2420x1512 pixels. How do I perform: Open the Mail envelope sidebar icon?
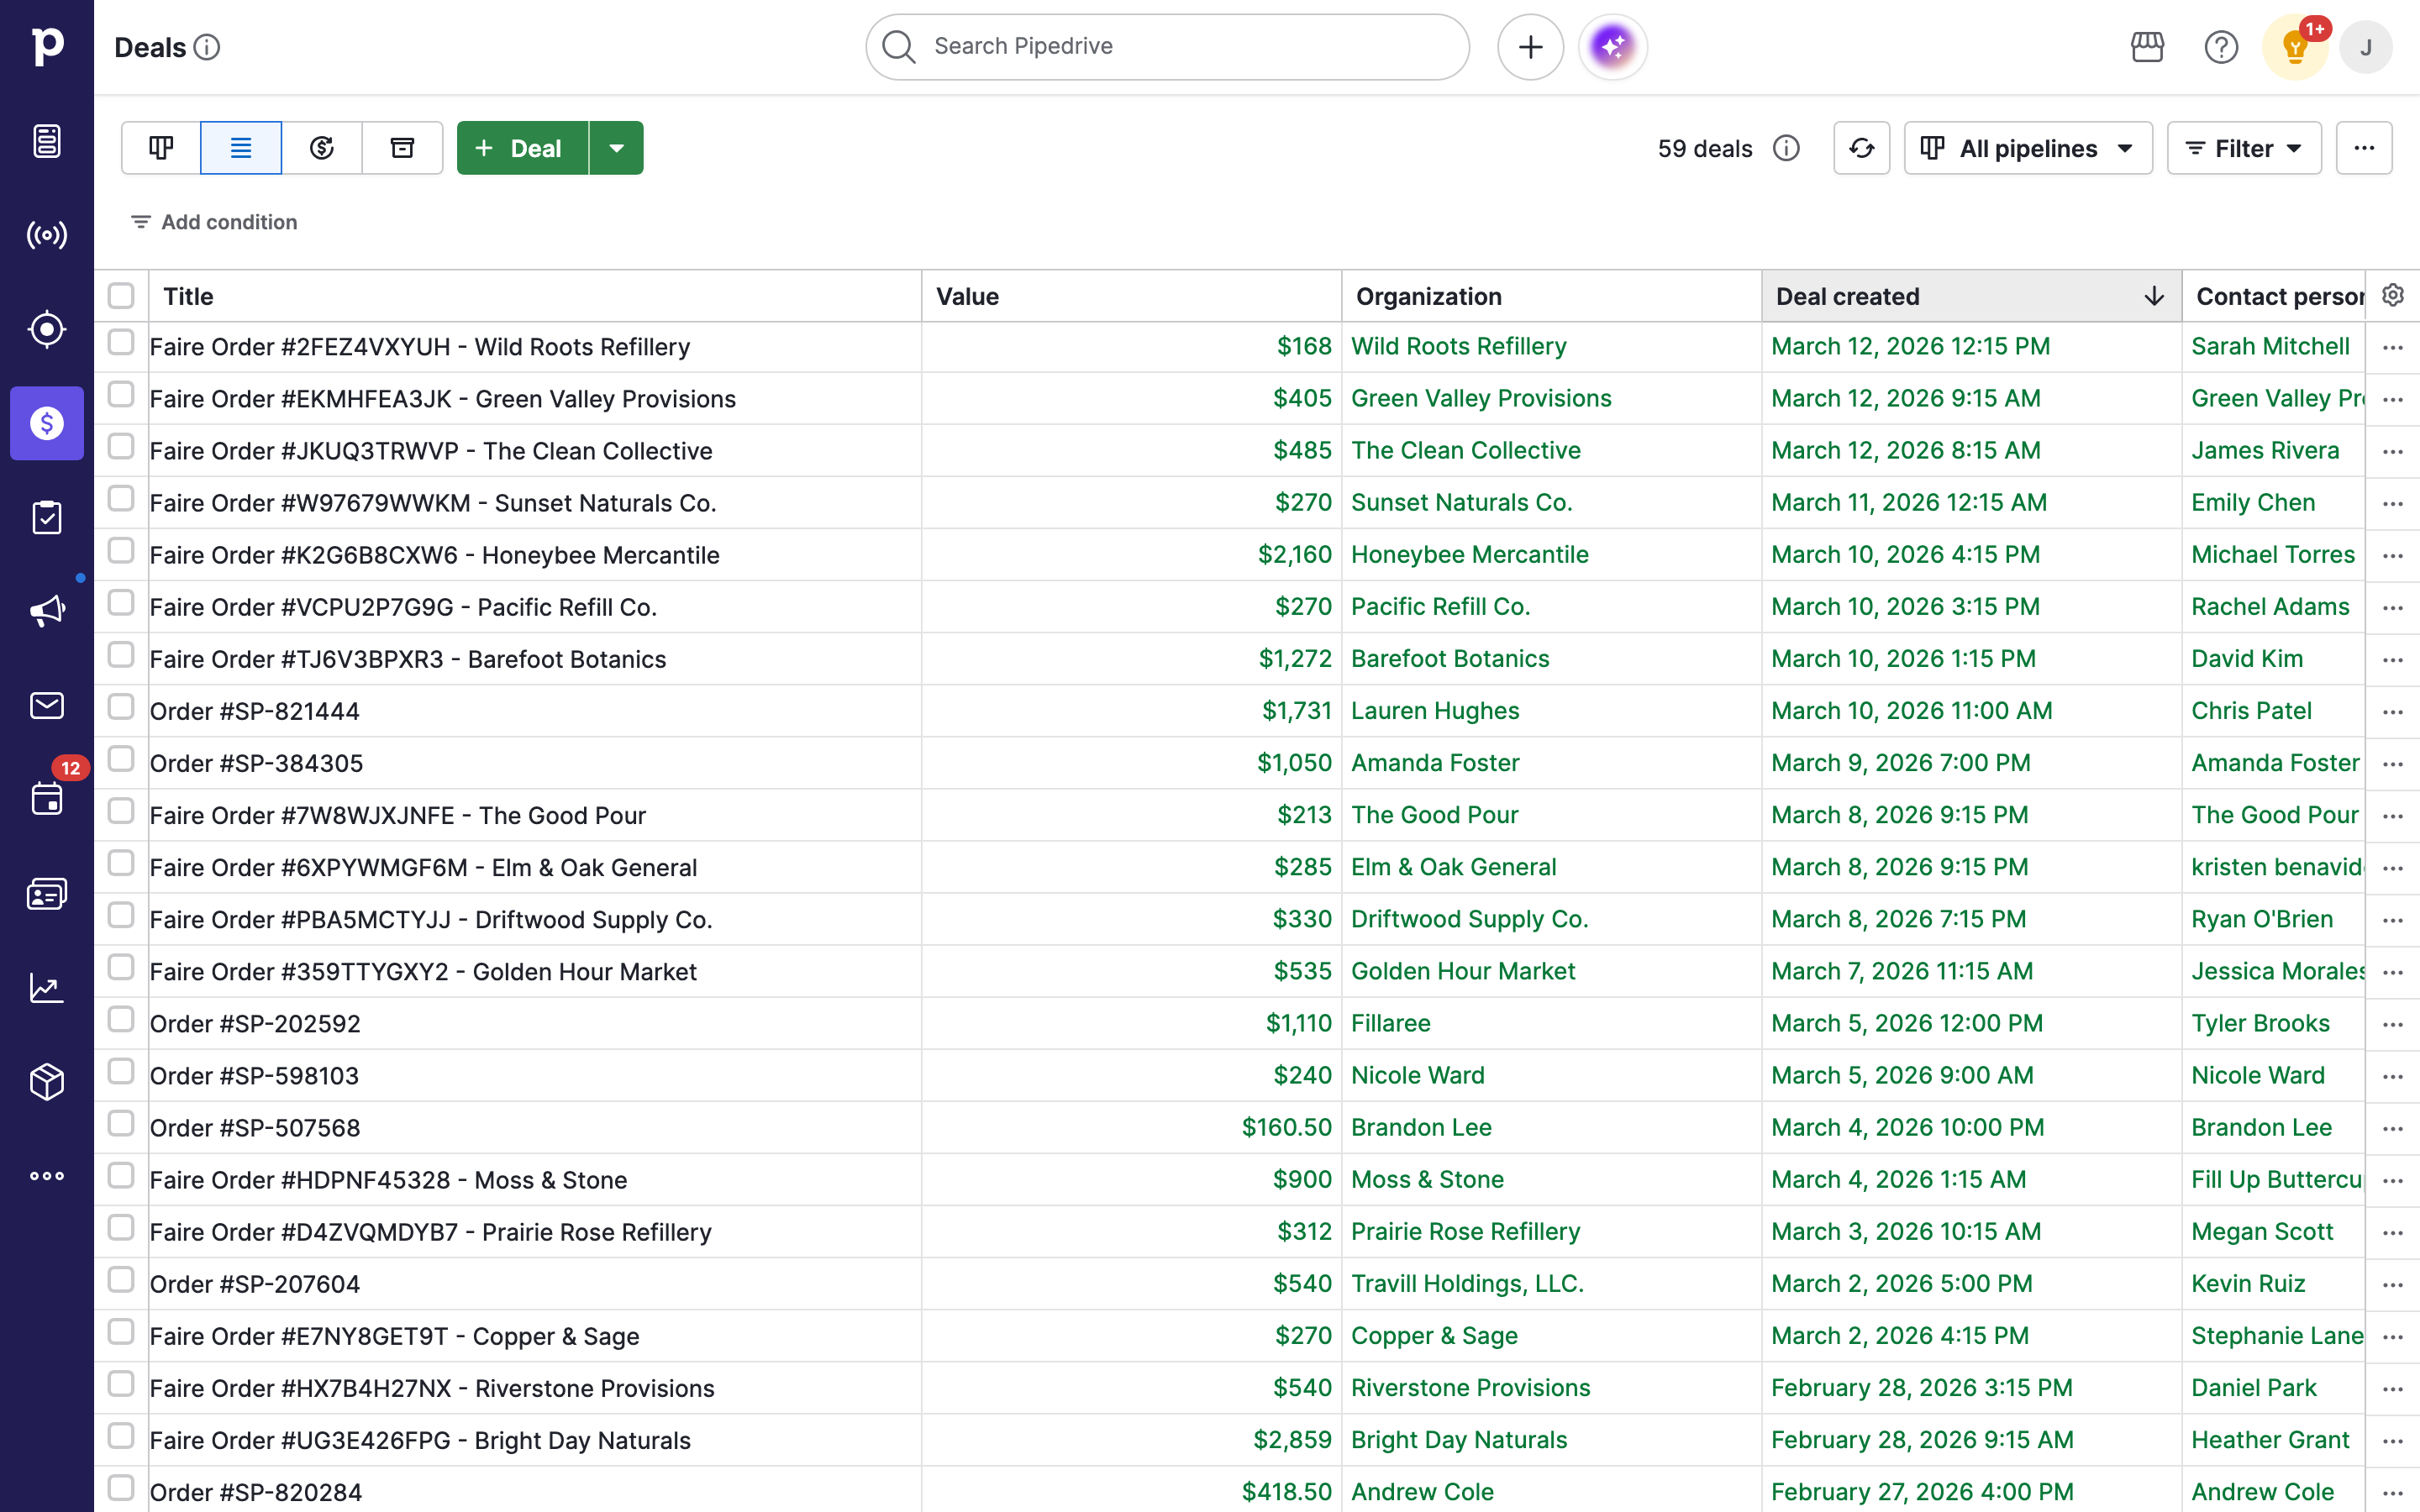point(47,705)
